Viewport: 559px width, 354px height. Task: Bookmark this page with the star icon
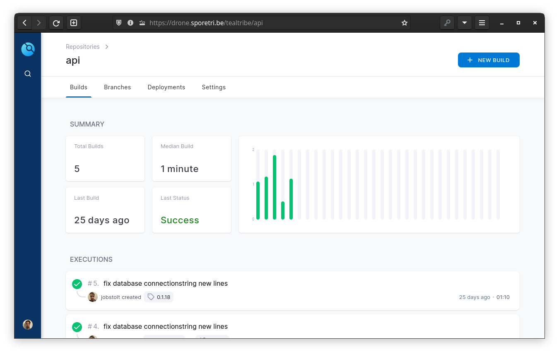[x=404, y=23]
